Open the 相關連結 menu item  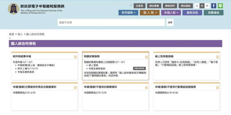pyautogui.click(x=214, y=13)
